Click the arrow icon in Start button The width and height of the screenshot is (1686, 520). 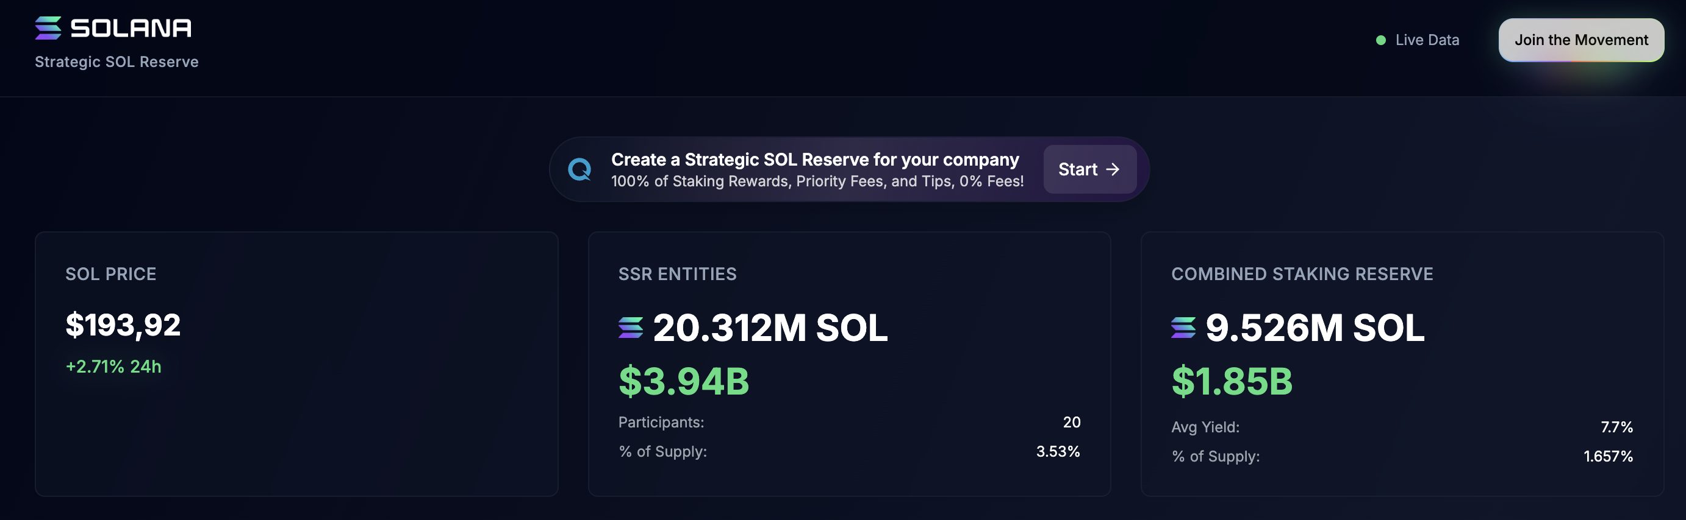pos(1113,169)
